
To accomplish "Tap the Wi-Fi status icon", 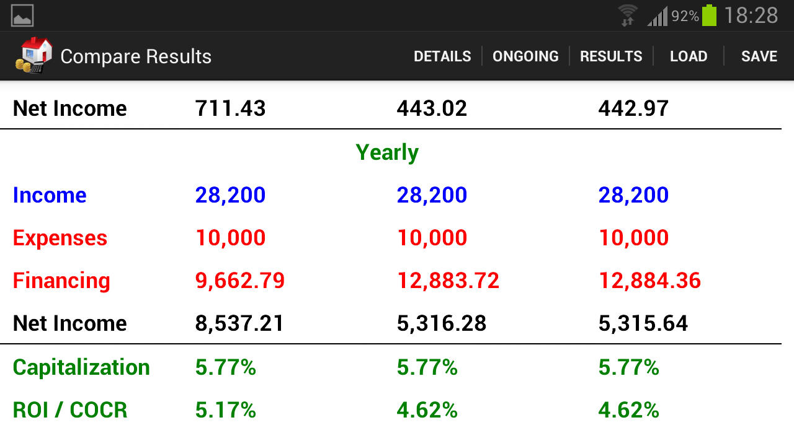I will (627, 15).
